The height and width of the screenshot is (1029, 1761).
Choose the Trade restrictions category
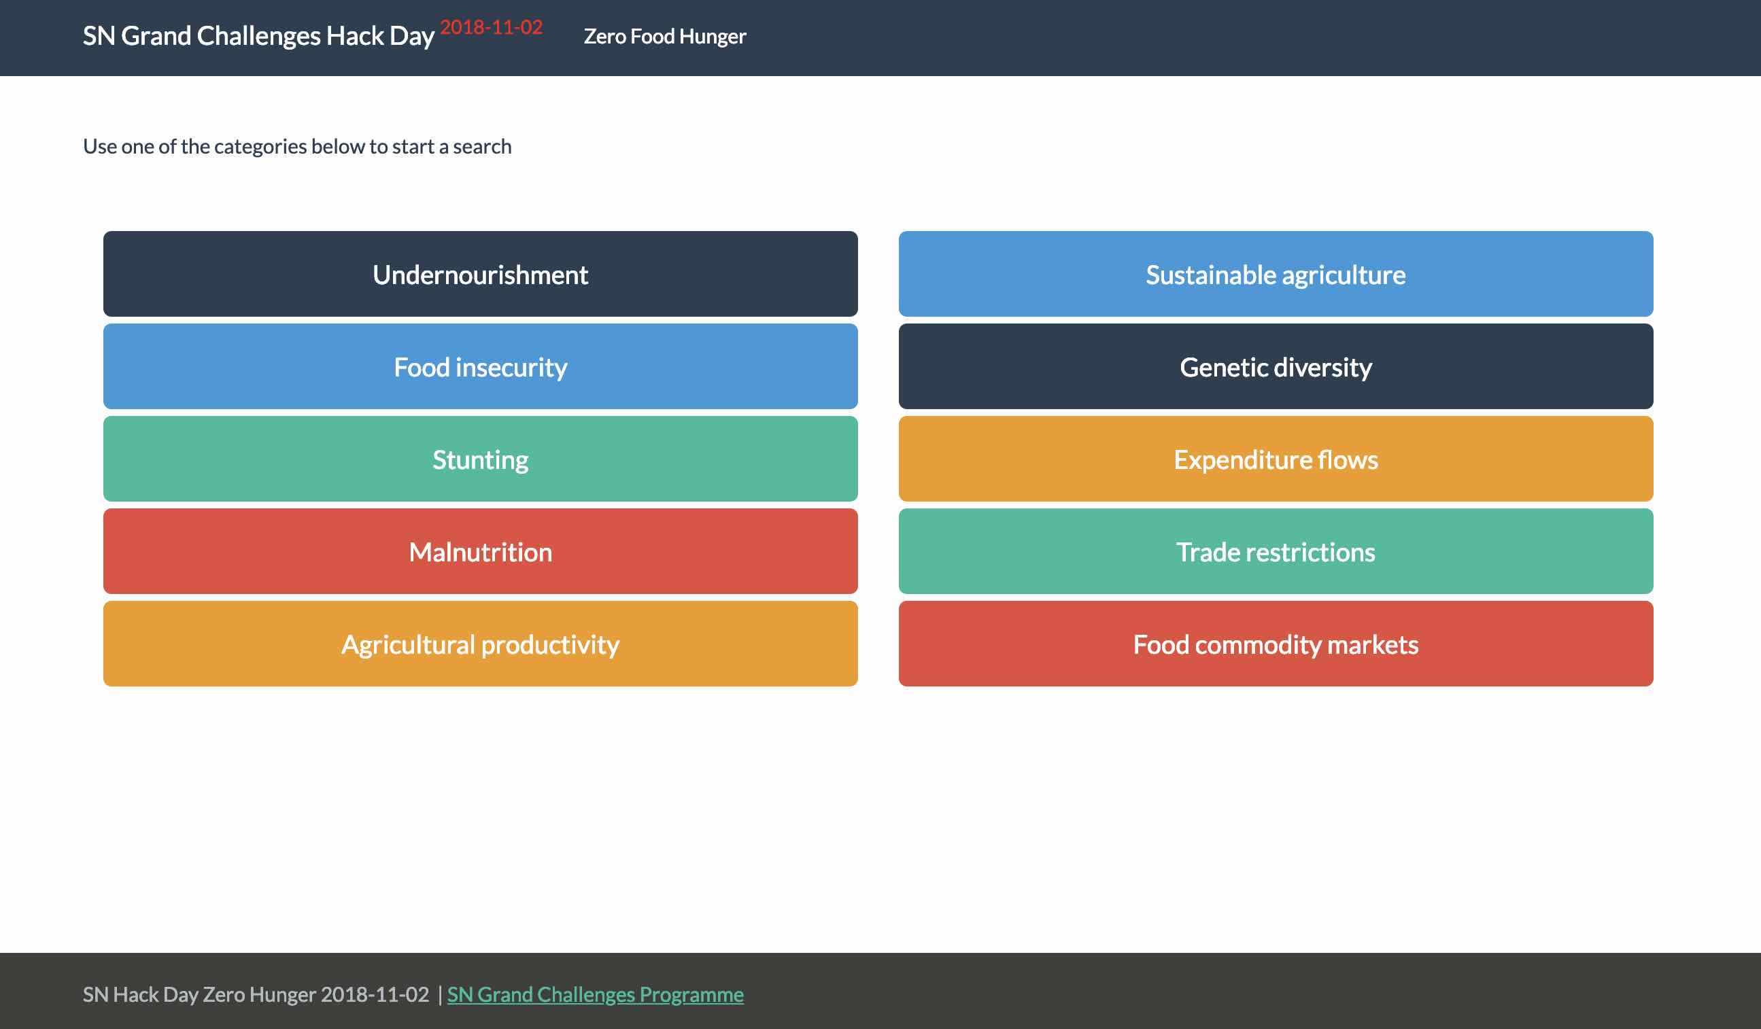[1276, 551]
